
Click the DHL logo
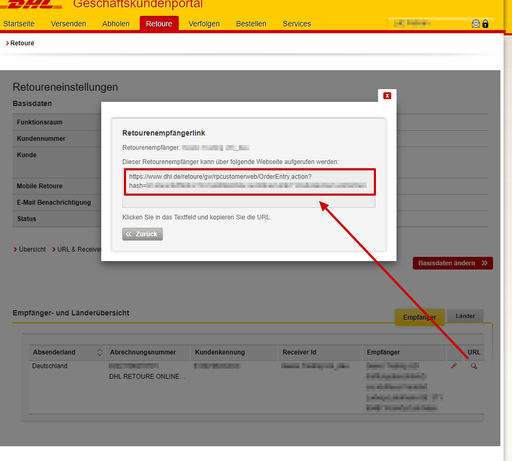click(x=31, y=5)
